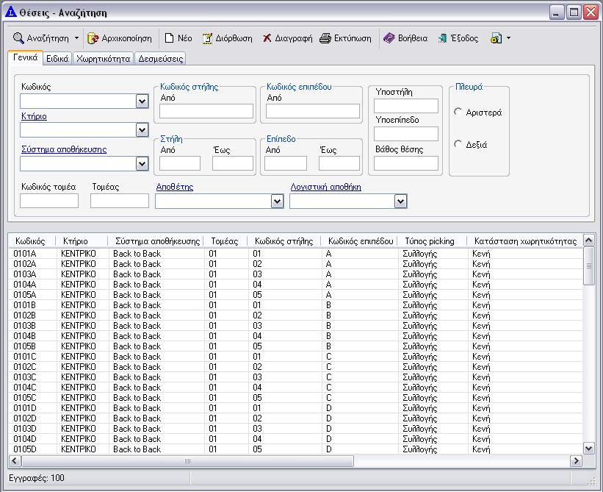Click the Νέο blank page icon
The width and height of the screenshot is (603, 492).
(x=169, y=38)
